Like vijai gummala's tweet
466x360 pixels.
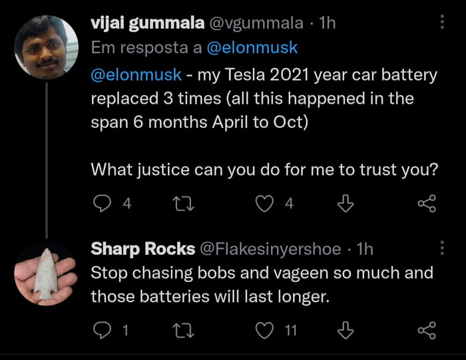click(x=266, y=204)
